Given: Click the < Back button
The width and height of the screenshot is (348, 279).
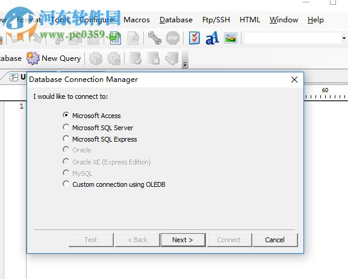Looking at the screenshot, I should click(x=137, y=240).
